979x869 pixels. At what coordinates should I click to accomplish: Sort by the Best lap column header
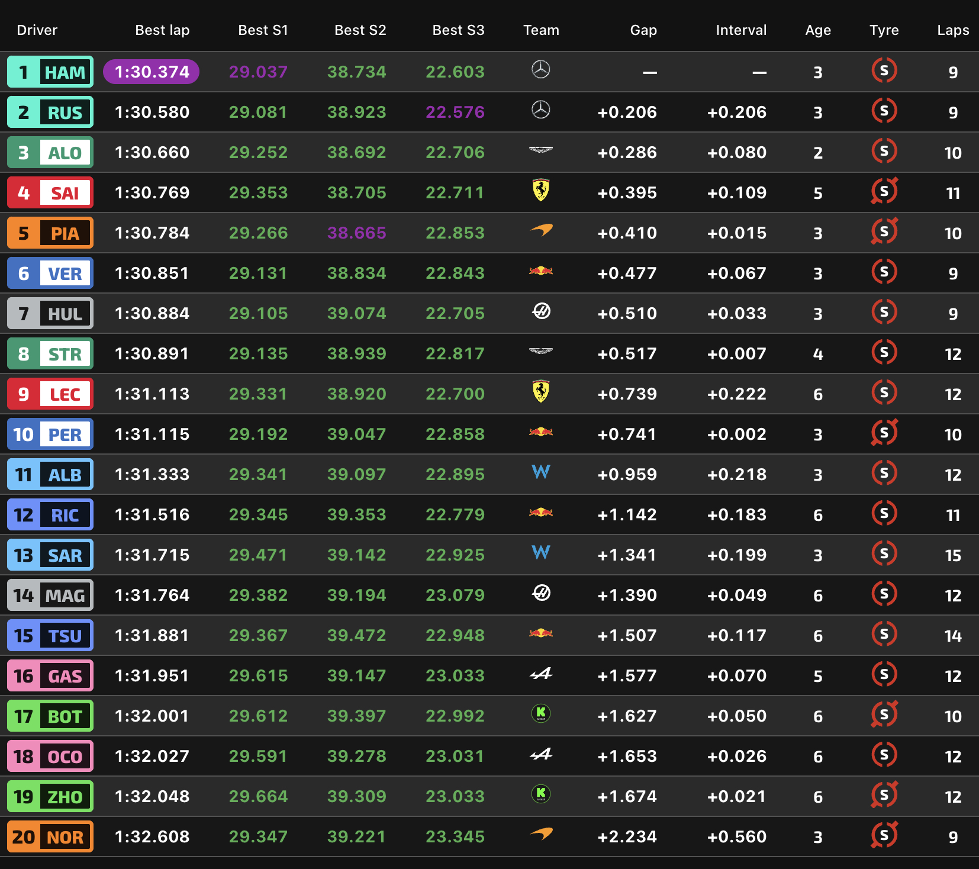(162, 30)
